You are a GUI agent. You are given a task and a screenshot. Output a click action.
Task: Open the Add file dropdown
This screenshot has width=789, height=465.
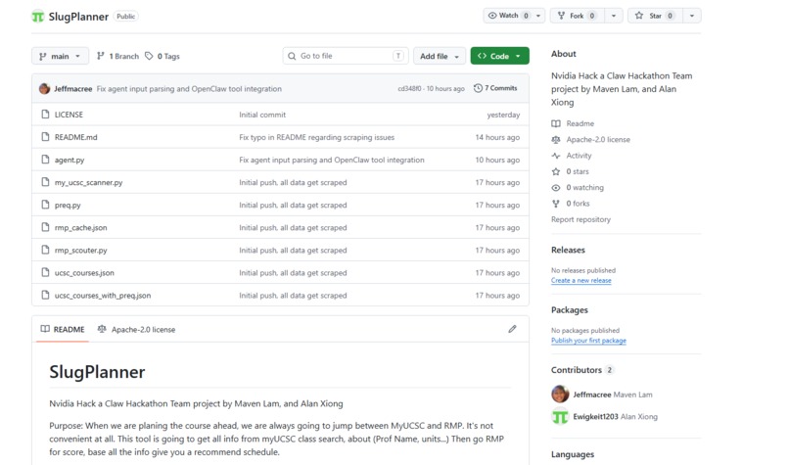click(440, 56)
